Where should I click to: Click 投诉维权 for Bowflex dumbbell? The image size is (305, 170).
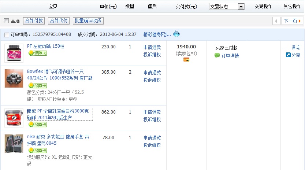coord(152,80)
